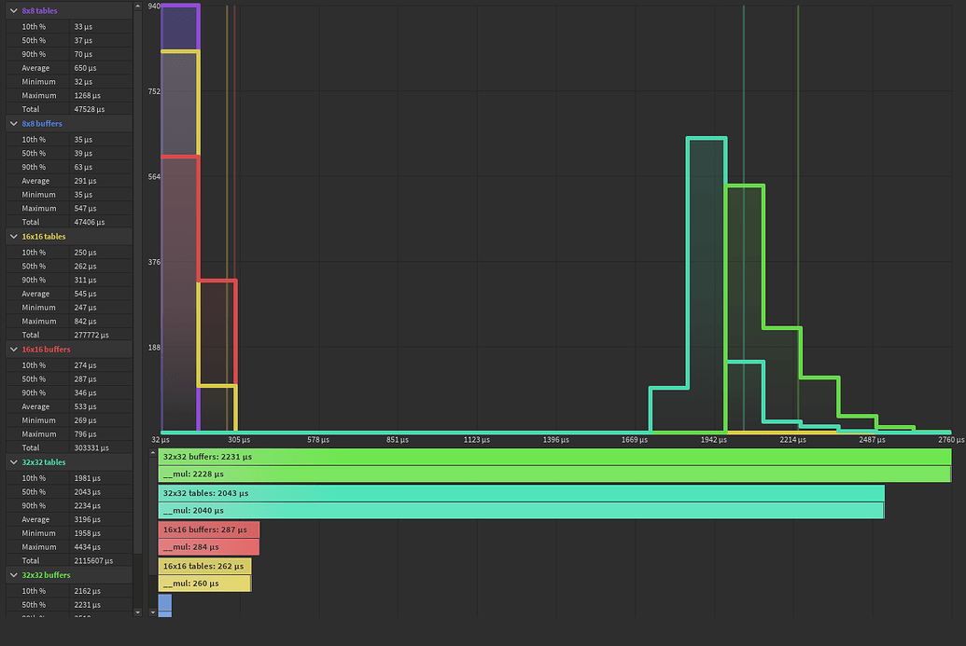
Task: Click the scroll-up arrow beside the histogram
Action: (x=139, y=6)
